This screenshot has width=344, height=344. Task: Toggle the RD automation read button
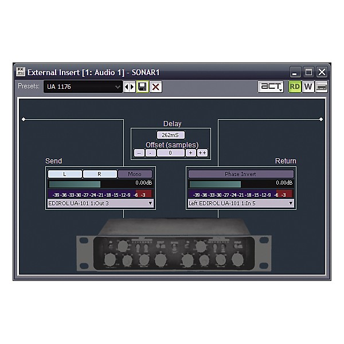pyautogui.click(x=295, y=87)
